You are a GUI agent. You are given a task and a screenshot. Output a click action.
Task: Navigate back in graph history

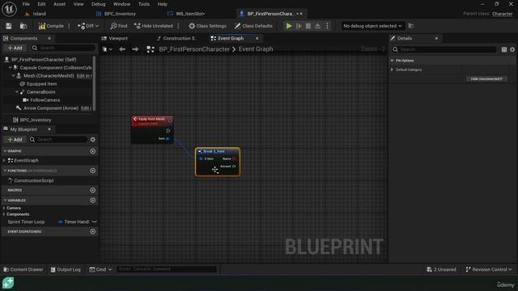coord(122,49)
